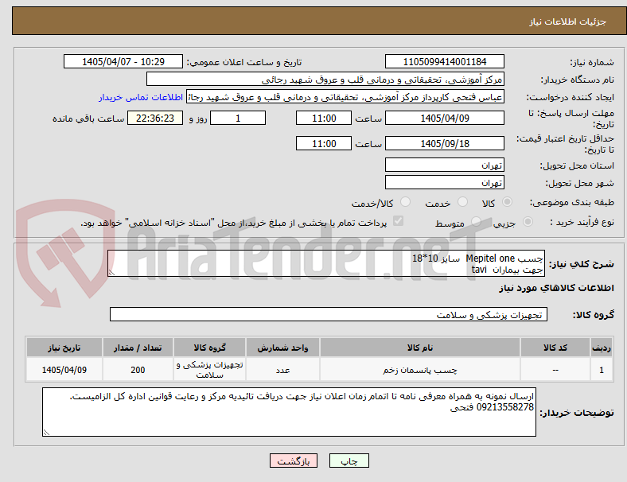The image size is (627, 482).
Task: Toggle the اسناد خزانه اسلامی payment checkbox
Action: (x=398, y=221)
